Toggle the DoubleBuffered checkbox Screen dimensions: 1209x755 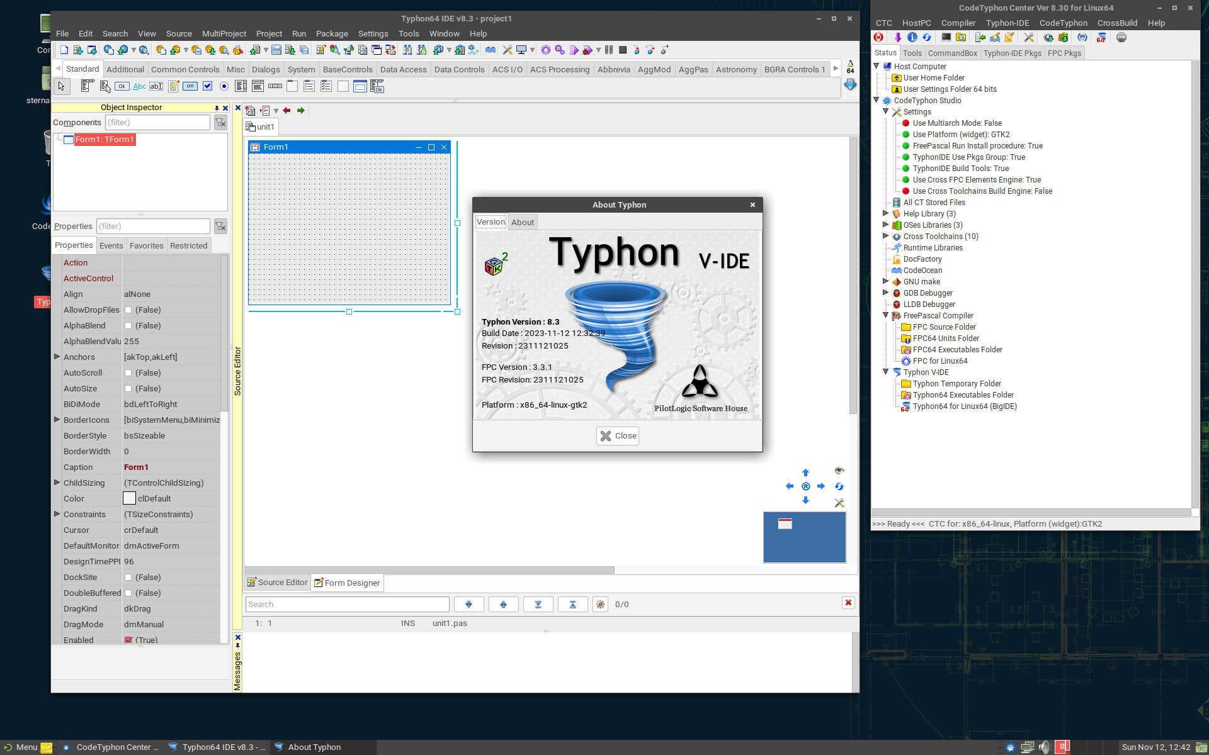[128, 593]
